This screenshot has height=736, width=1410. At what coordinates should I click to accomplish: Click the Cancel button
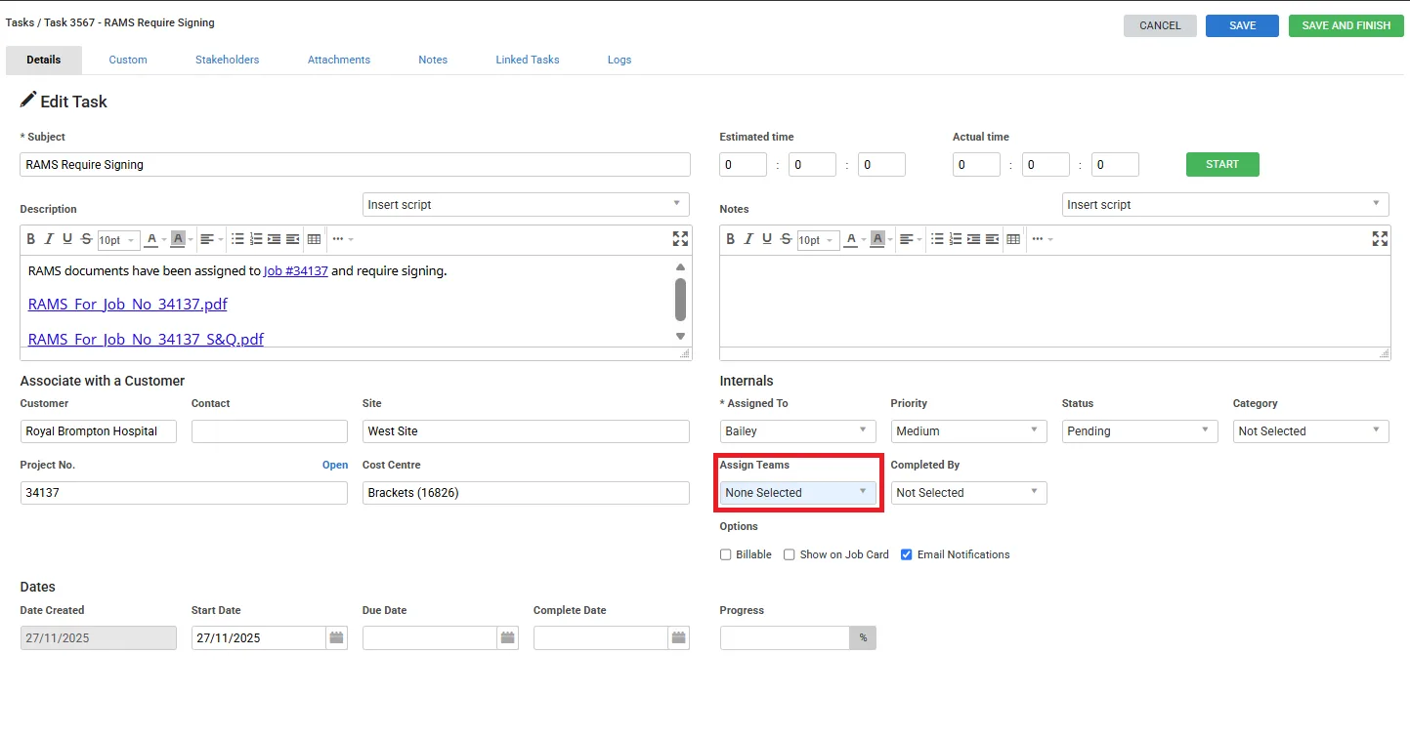click(1160, 25)
